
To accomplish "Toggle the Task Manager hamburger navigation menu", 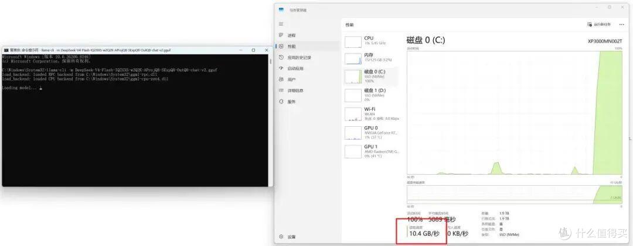I will coord(281,24).
